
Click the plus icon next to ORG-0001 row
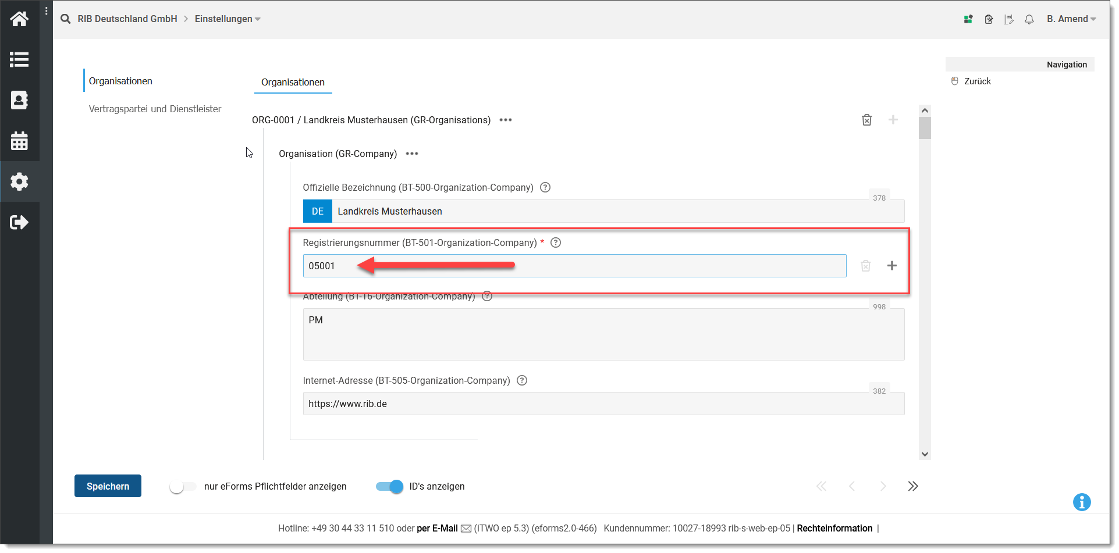(x=893, y=120)
